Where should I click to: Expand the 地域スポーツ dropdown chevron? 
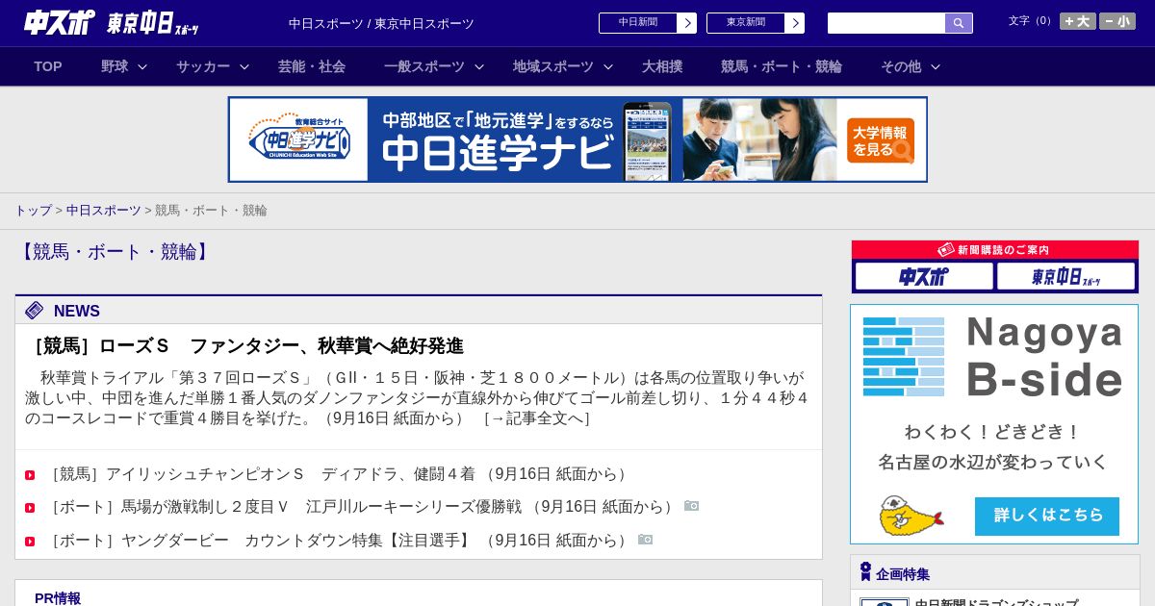point(608,66)
